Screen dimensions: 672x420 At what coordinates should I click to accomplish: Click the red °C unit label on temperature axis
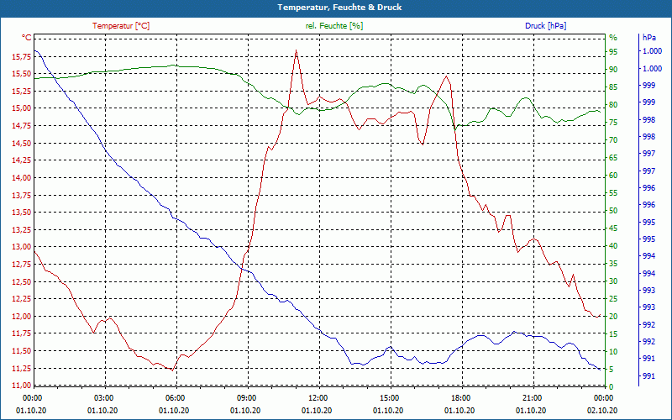(x=27, y=38)
